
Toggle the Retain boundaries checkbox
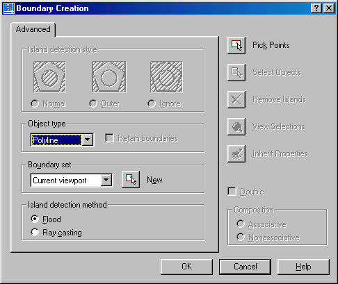click(109, 138)
